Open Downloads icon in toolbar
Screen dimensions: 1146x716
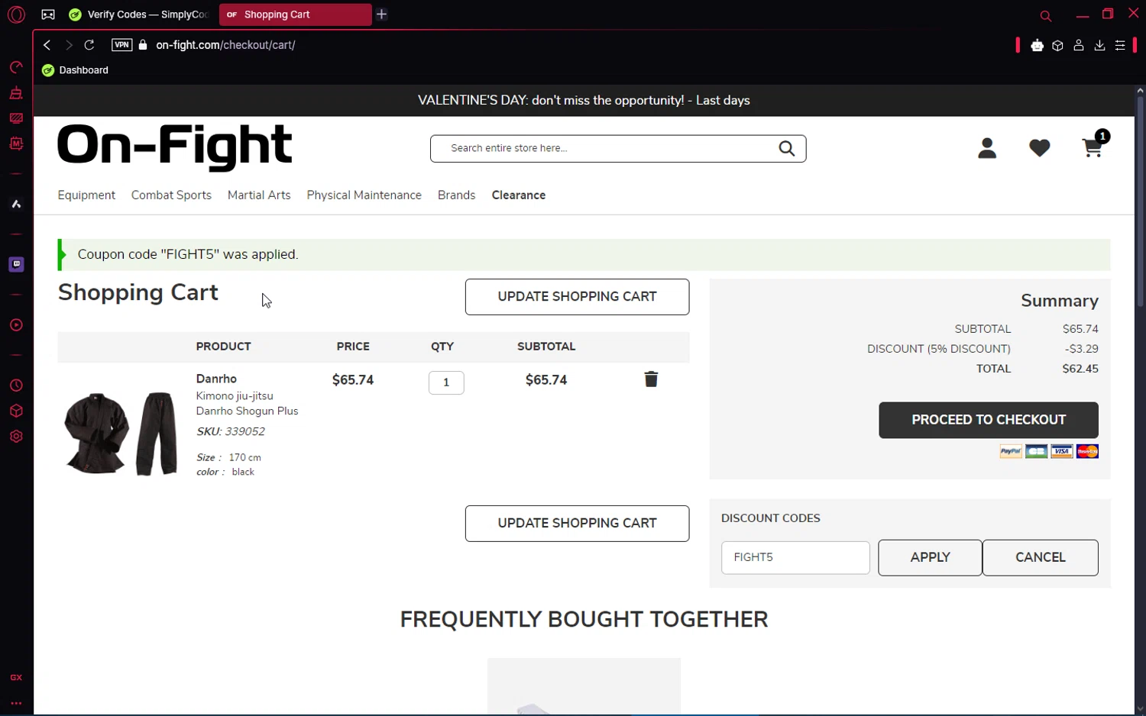point(1099,46)
